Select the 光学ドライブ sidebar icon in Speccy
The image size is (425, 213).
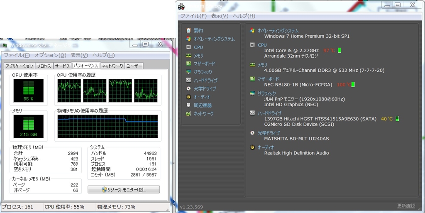pyautogui.click(x=189, y=88)
